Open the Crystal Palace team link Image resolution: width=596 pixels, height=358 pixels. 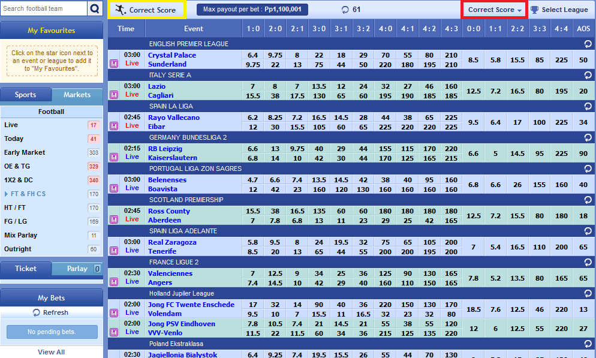(x=172, y=55)
